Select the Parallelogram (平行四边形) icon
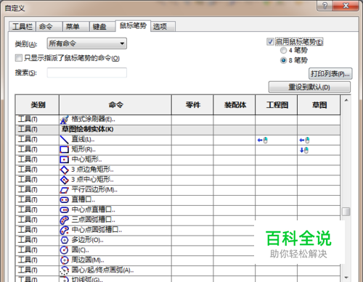Image resolution: width=363 pixels, height=282 pixels. pyautogui.click(x=64, y=190)
